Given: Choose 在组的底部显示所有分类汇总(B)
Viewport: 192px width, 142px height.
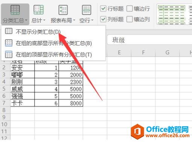Looking at the screenshot, I should [x=53, y=43].
